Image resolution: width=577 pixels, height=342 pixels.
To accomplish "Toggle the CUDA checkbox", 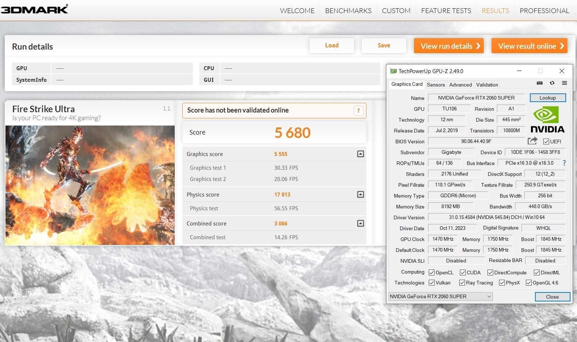I will [x=463, y=273].
